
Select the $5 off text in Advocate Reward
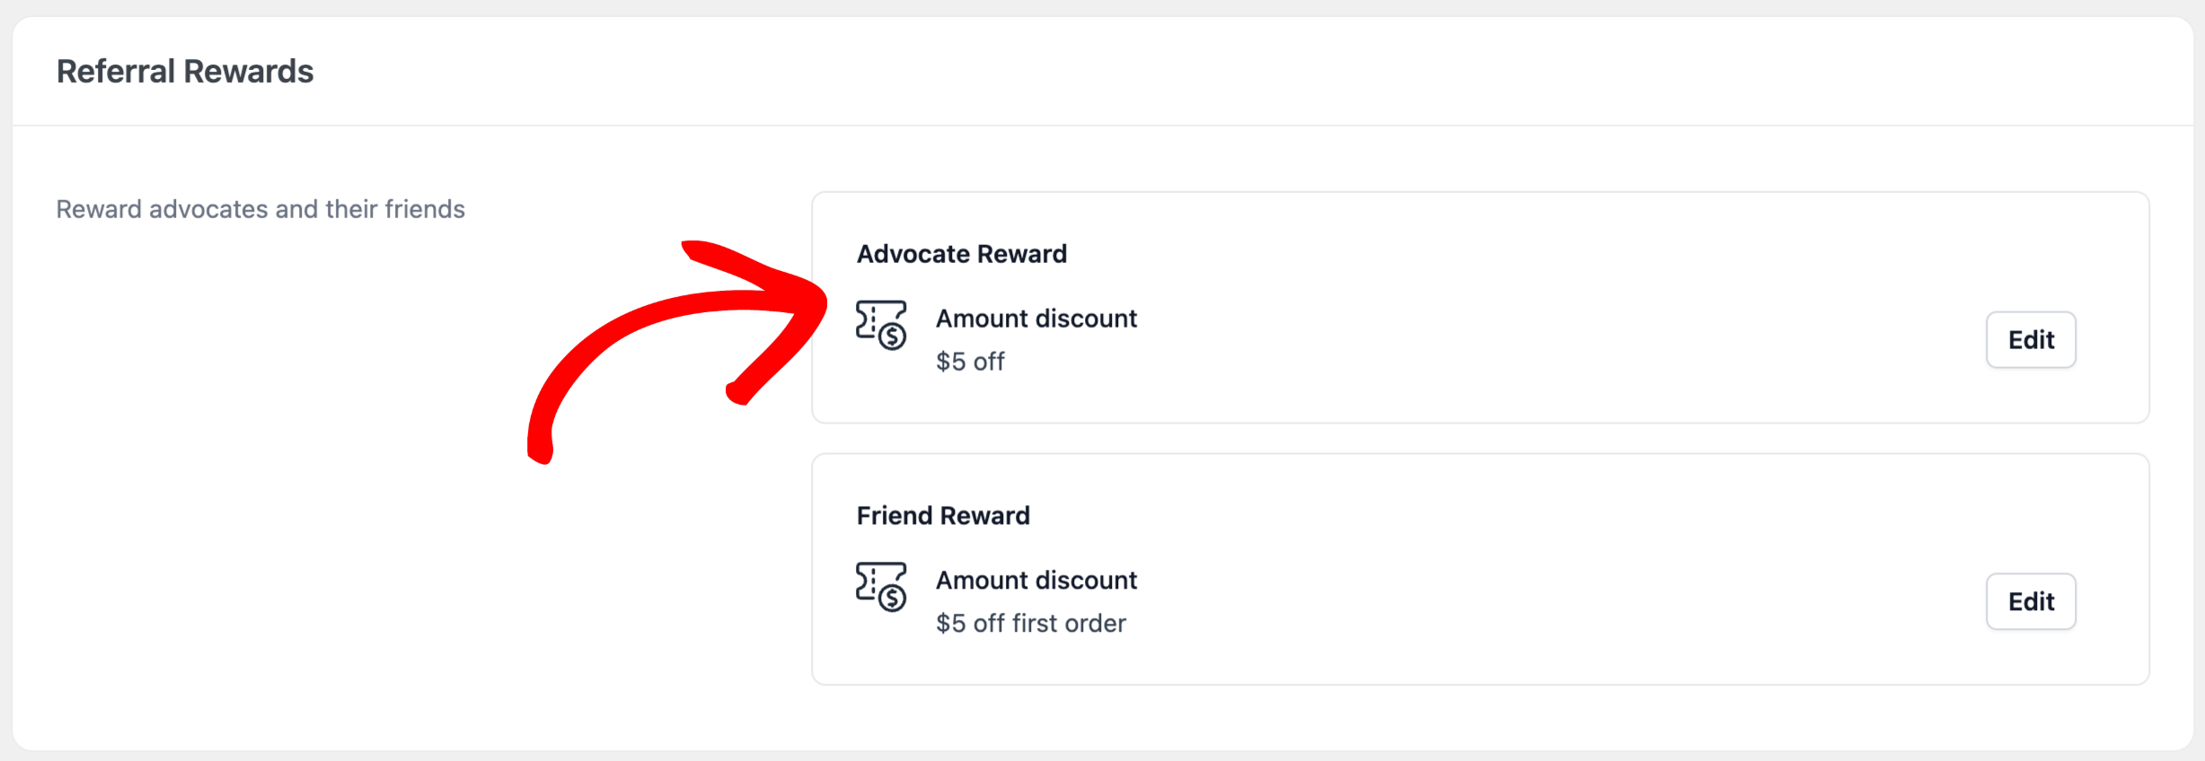pos(970,362)
